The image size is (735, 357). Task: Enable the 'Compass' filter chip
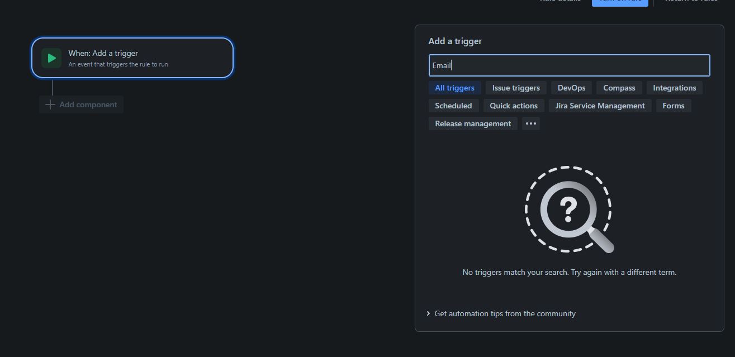pyautogui.click(x=619, y=88)
